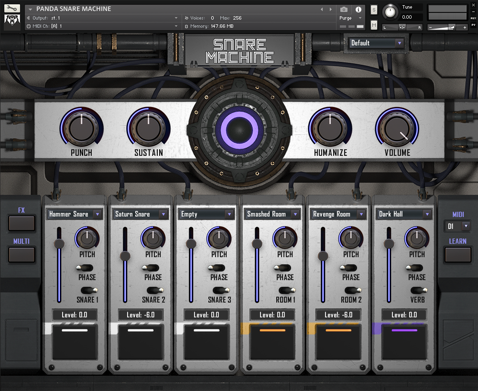Click the header pan slider
The width and height of the screenshot is (478, 391).
pyautogui.click(x=402, y=27)
